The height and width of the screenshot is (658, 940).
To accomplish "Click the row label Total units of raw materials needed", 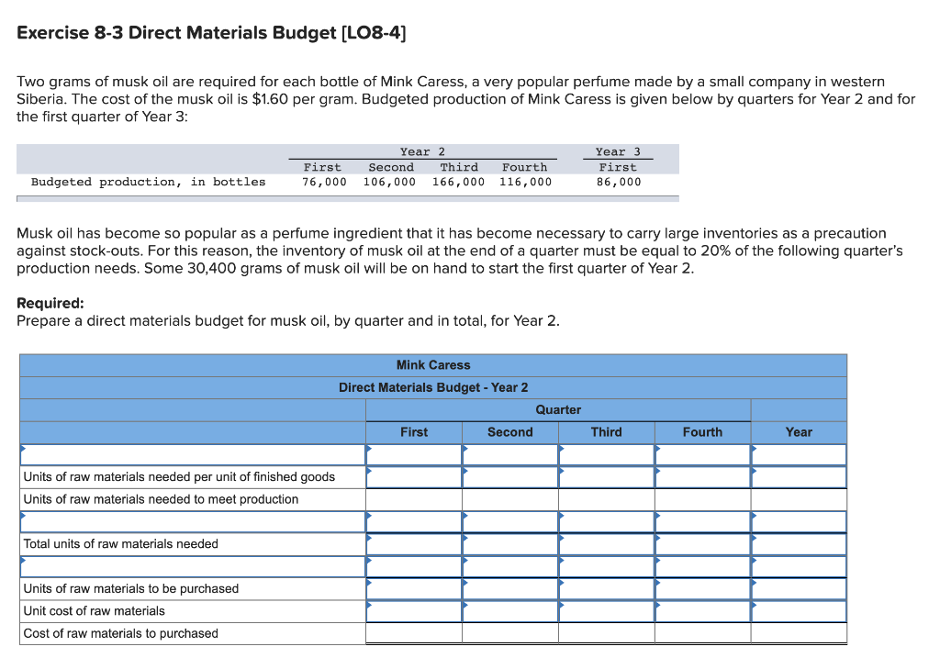I will coord(129,543).
